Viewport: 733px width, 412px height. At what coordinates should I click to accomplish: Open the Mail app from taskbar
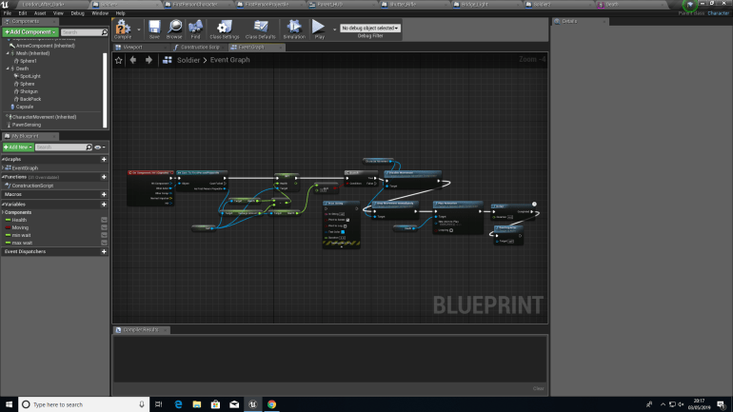(234, 404)
